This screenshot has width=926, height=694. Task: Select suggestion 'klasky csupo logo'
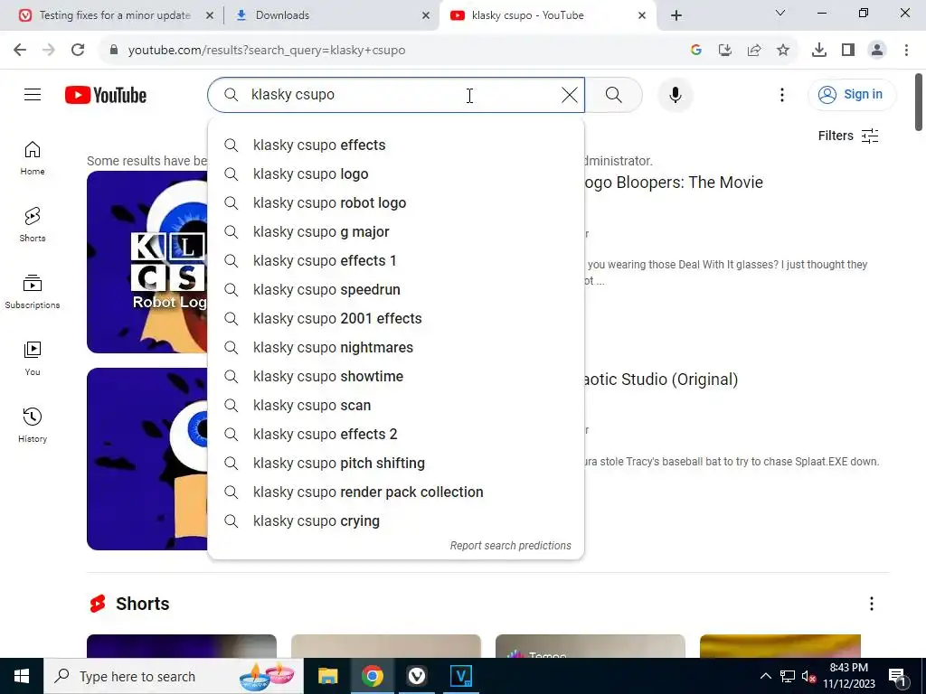tap(396, 173)
